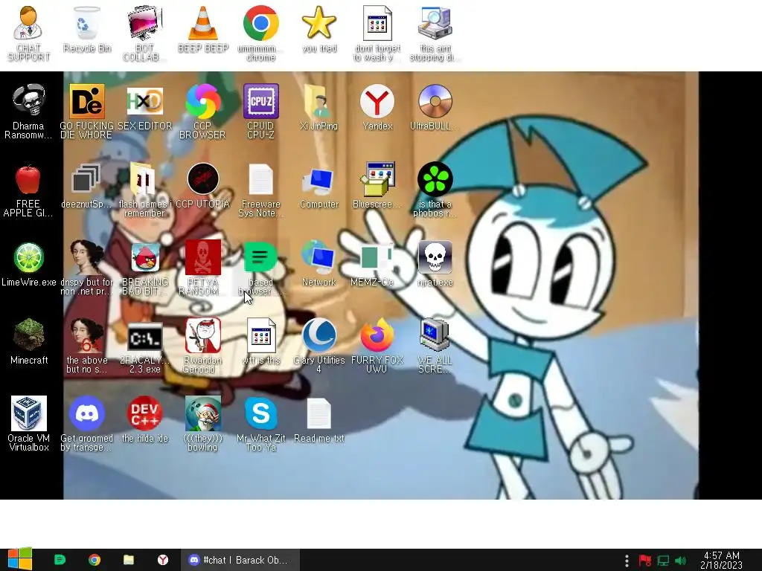The image size is (762, 571).
Task: Open Yandex browser from the taskbar
Action: pos(163,560)
